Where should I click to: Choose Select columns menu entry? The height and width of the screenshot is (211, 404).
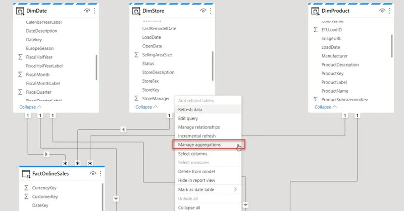[x=208, y=154]
